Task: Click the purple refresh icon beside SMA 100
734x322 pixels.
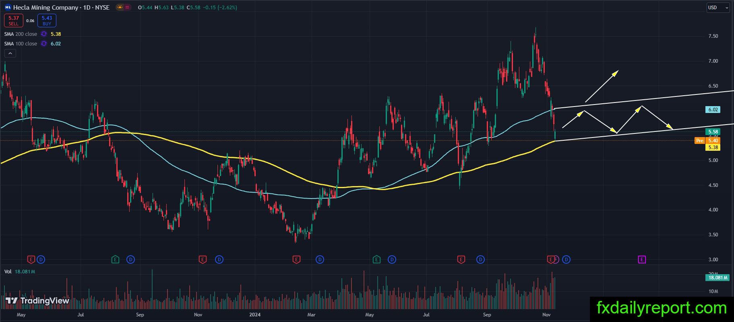Action: click(44, 44)
